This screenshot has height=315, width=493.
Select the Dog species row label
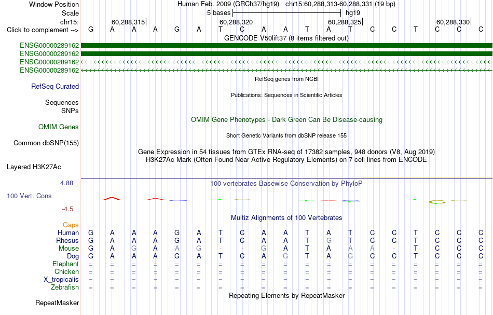[x=73, y=256]
